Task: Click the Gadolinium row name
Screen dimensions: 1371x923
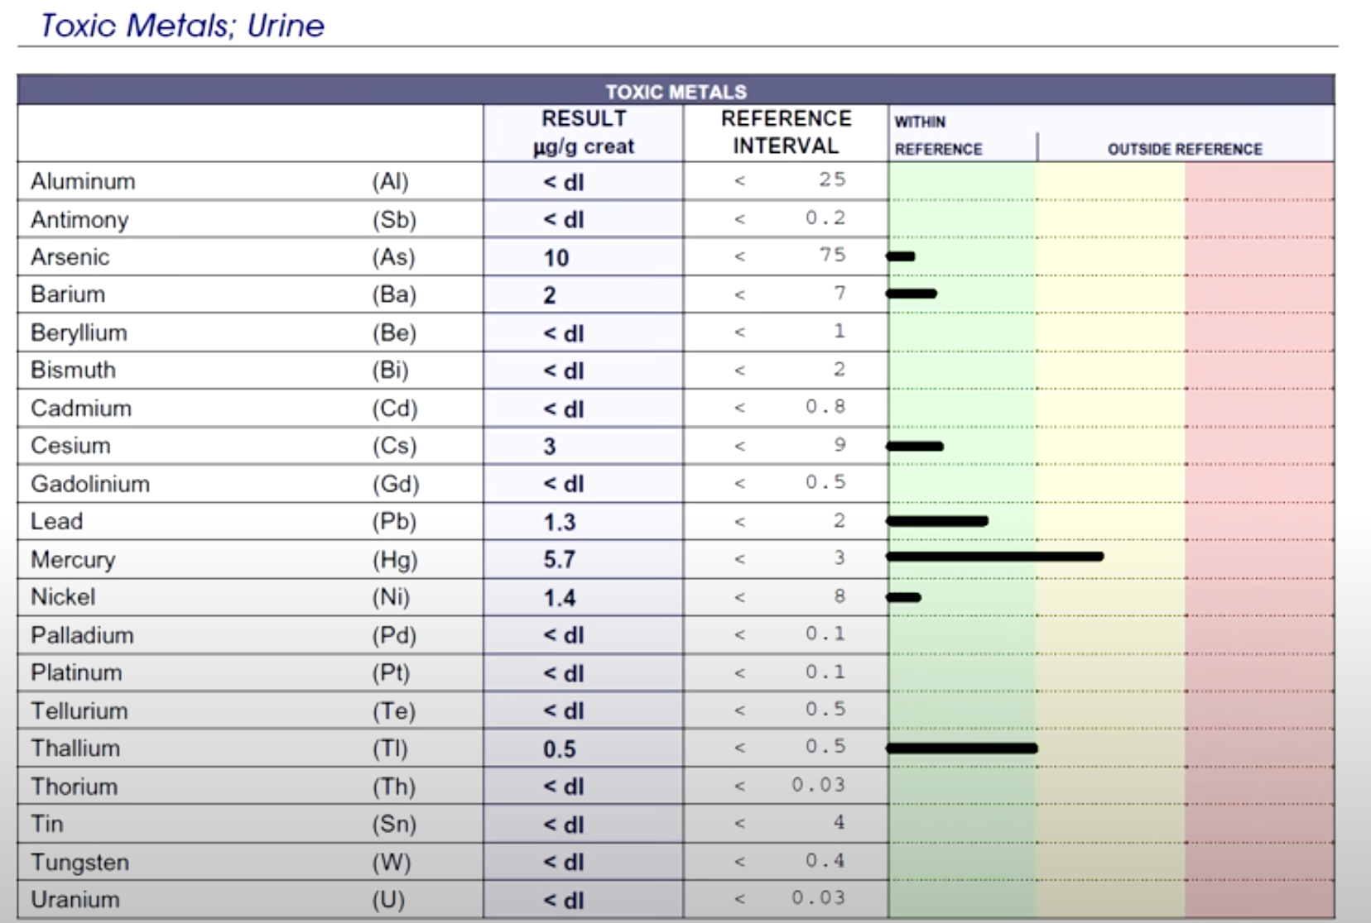Action: tap(90, 484)
